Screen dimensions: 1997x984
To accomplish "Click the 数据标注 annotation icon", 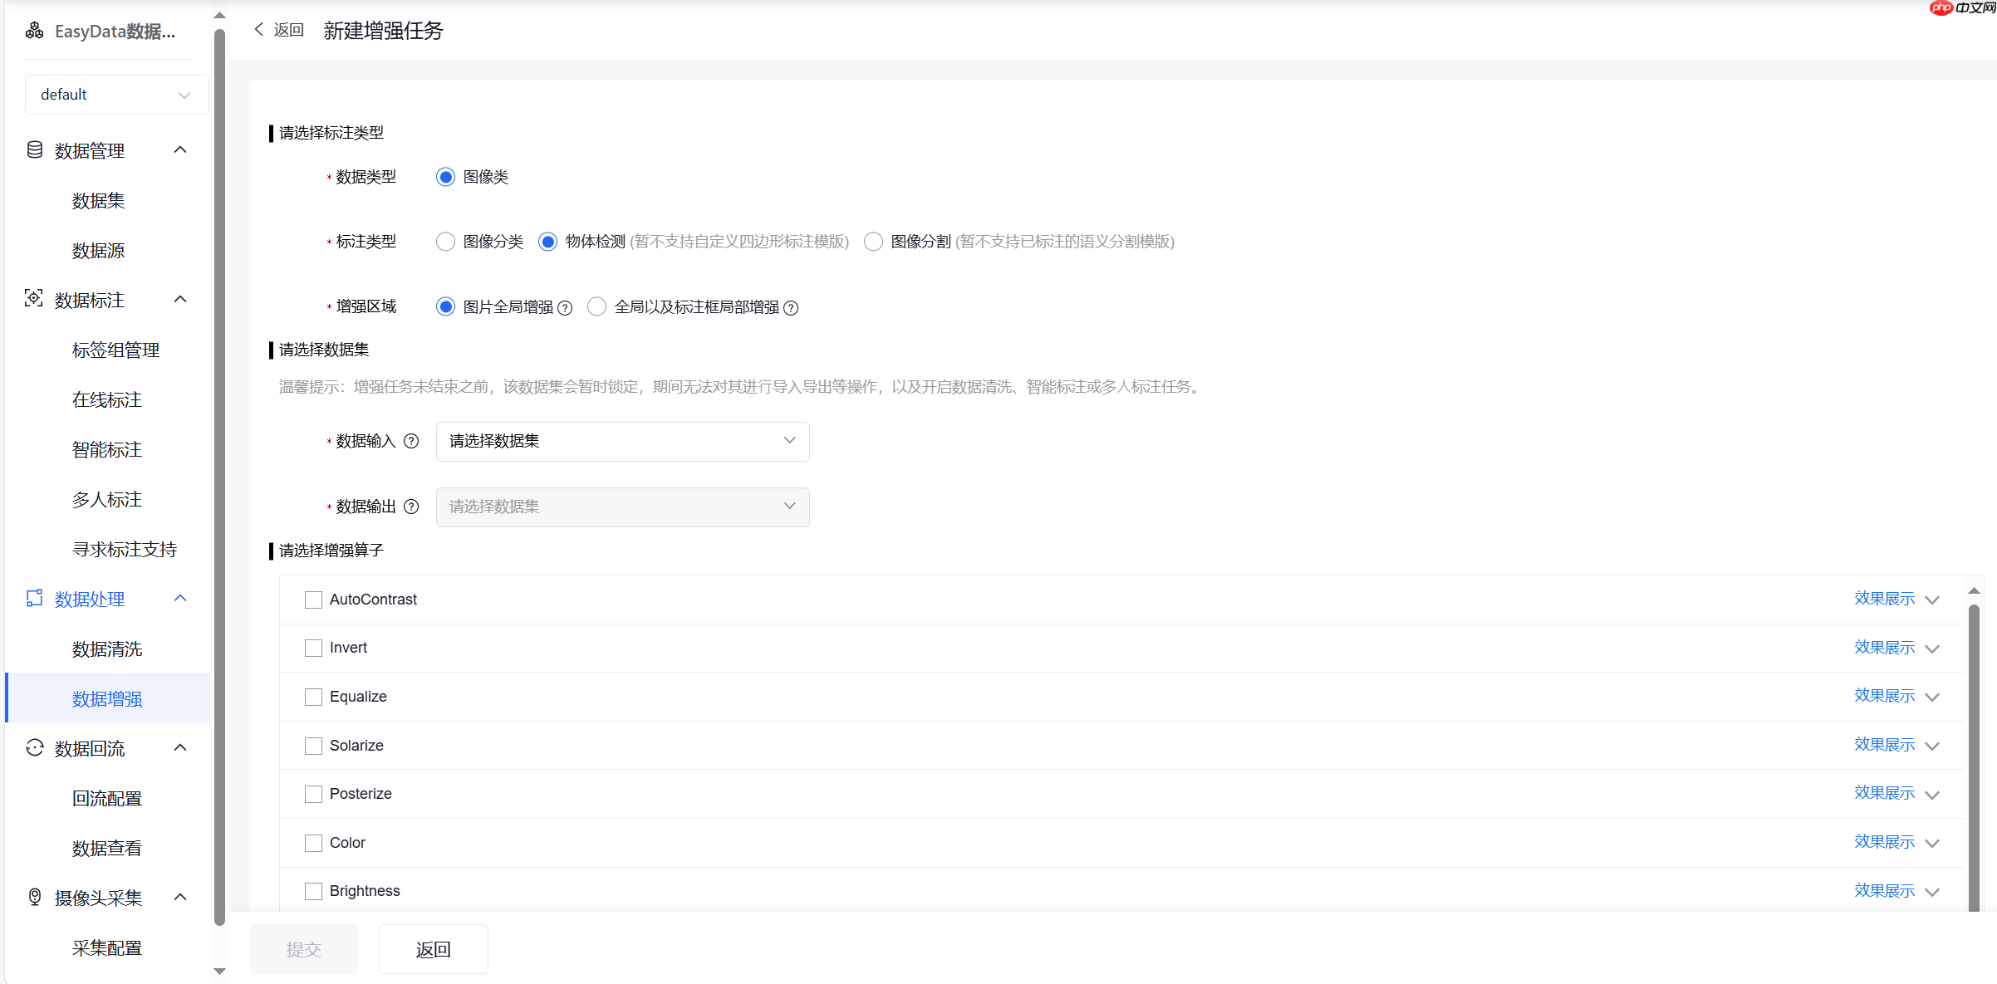I will point(34,299).
